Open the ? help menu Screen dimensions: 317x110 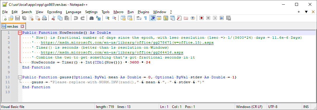[171, 12]
